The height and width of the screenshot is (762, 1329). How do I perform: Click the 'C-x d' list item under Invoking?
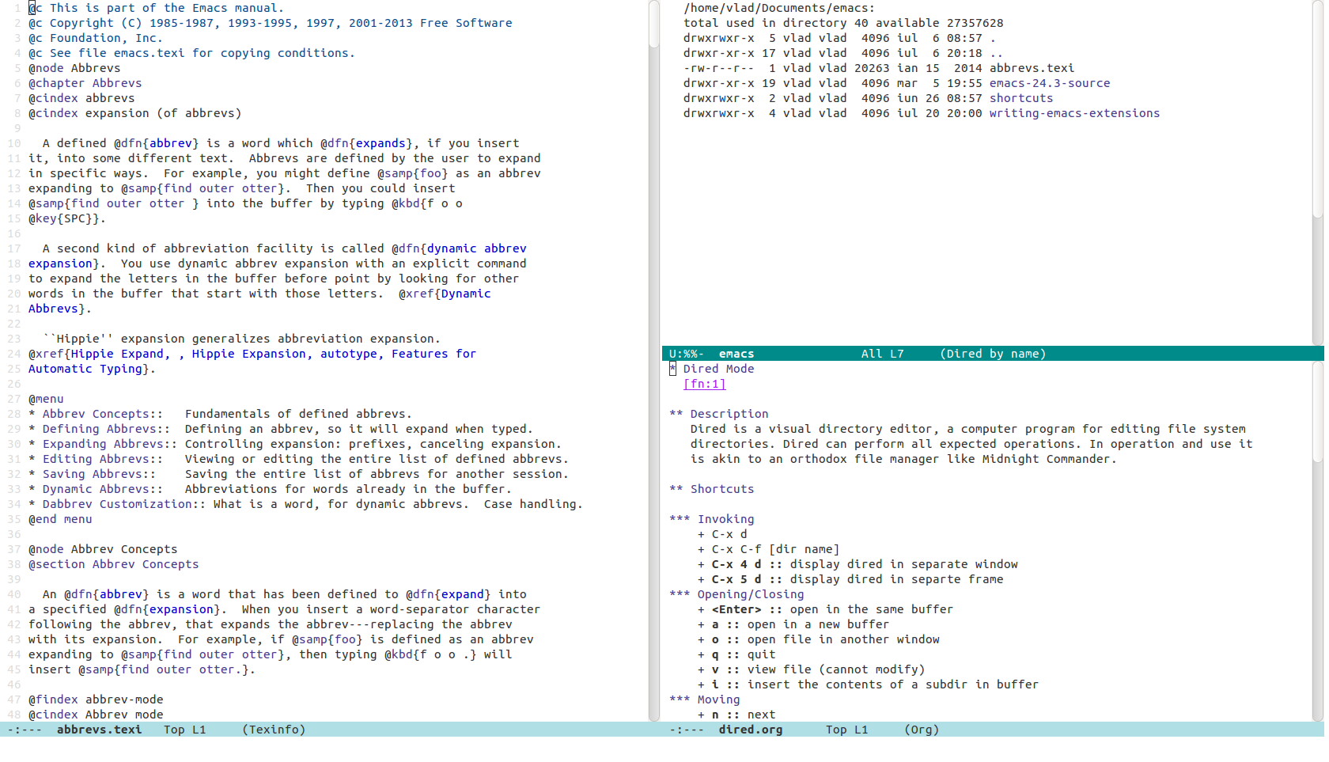(x=722, y=534)
